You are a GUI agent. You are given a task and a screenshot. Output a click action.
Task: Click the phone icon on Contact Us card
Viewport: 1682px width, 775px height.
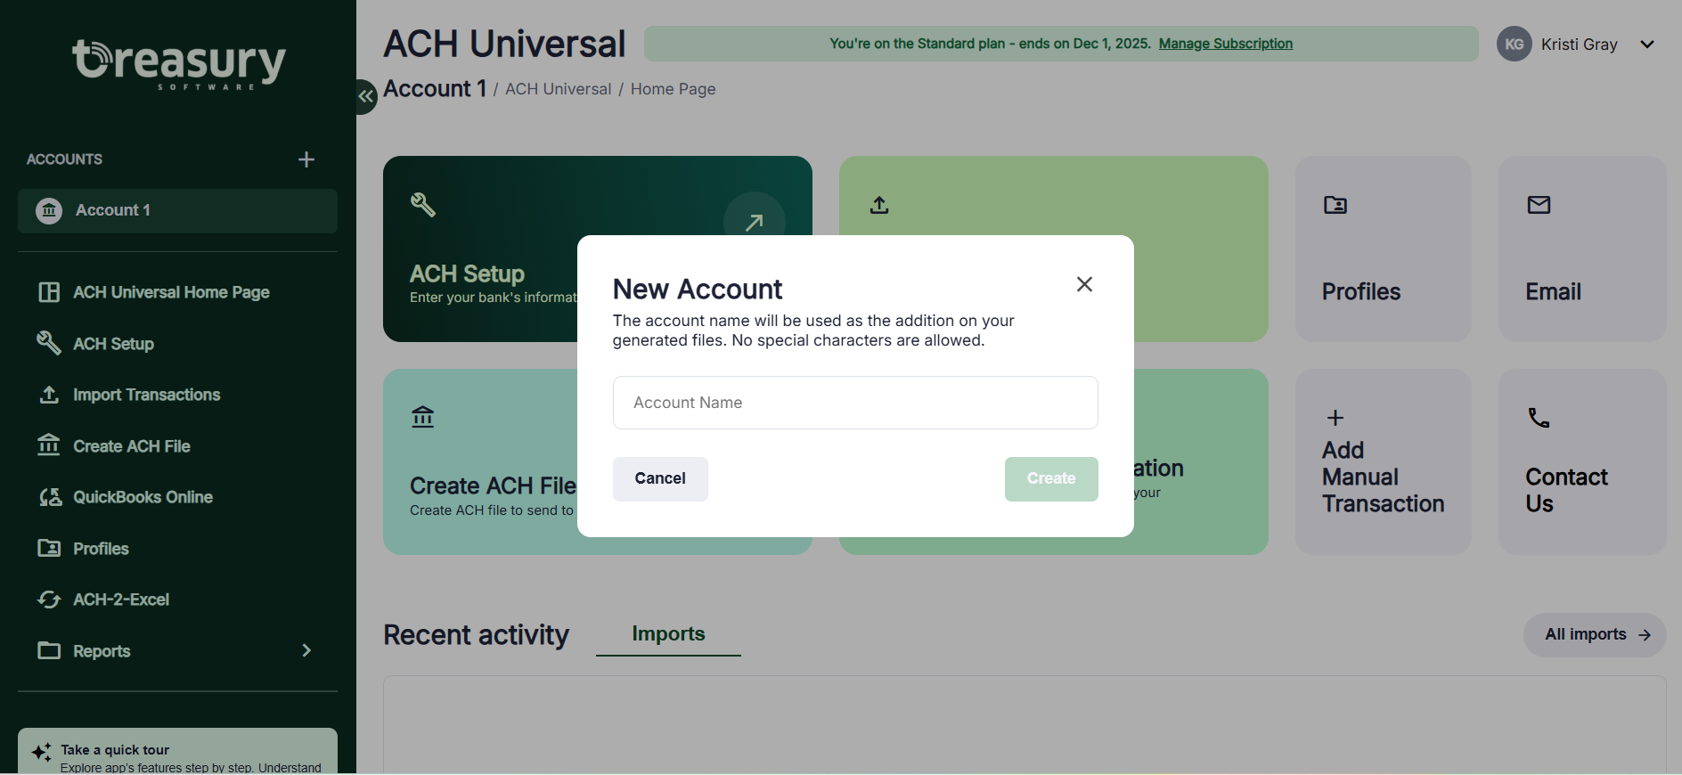pos(1539,417)
